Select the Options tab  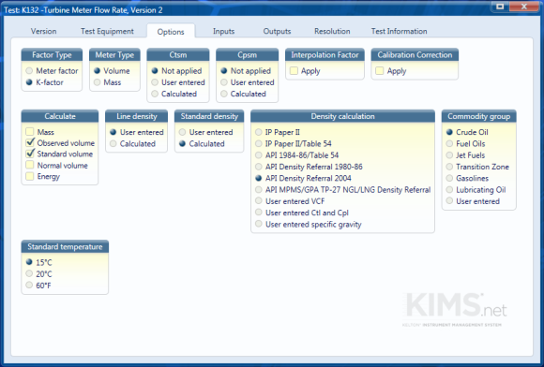pyautogui.click(x=171, y=32)
